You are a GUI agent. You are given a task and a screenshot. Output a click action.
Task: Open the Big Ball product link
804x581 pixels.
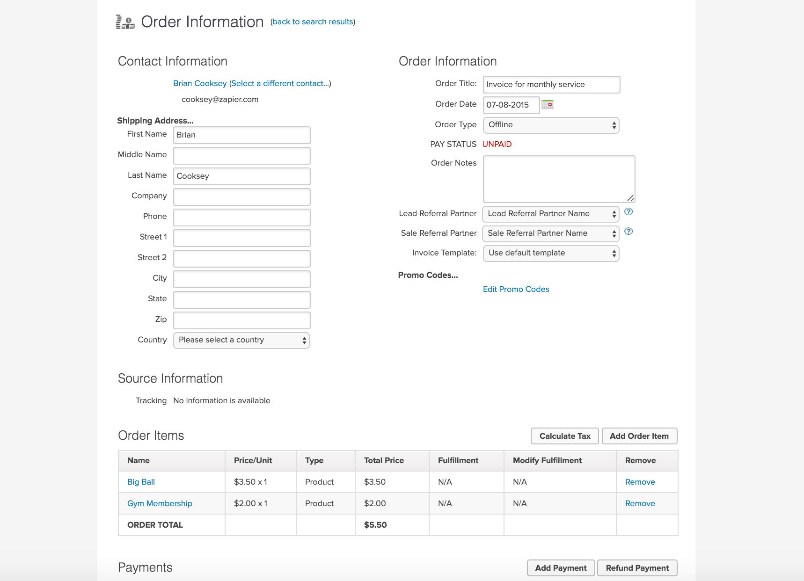tap(141, 482)
